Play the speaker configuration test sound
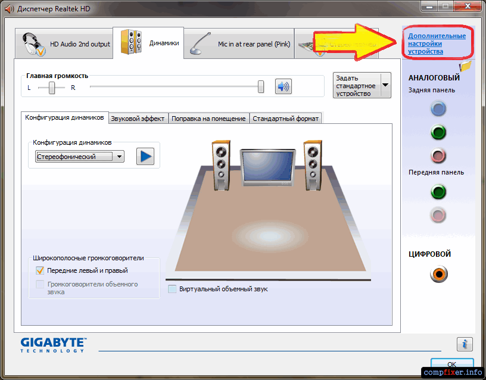This screenshot has width=486, height=380. tap(145, 157)
